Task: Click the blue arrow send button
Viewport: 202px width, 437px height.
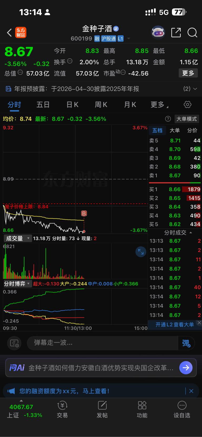Action: [186, 368]
